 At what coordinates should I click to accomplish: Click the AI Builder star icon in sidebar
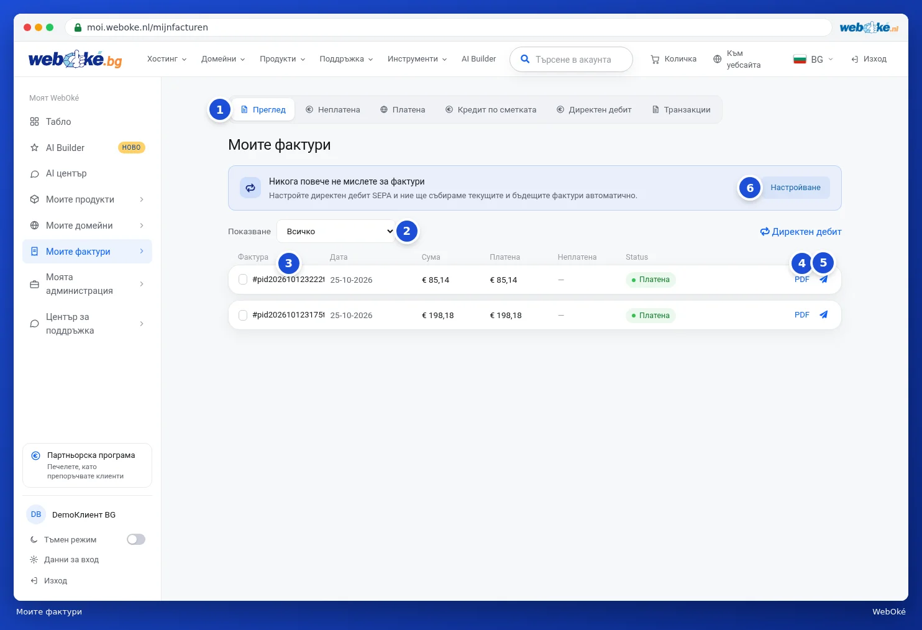(34, 148)
